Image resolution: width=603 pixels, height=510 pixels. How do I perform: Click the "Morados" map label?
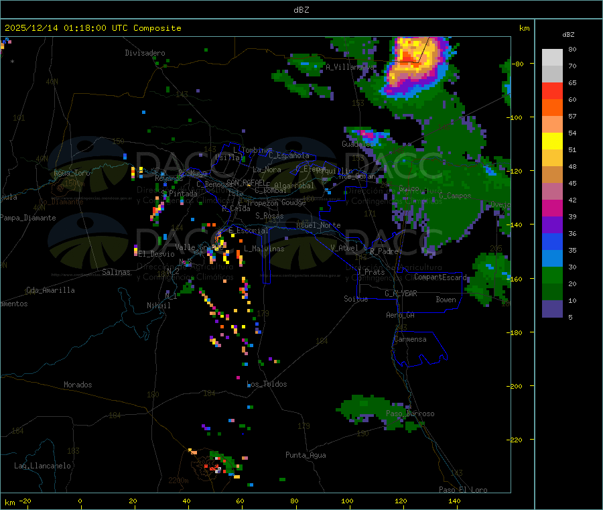(78, 385)
